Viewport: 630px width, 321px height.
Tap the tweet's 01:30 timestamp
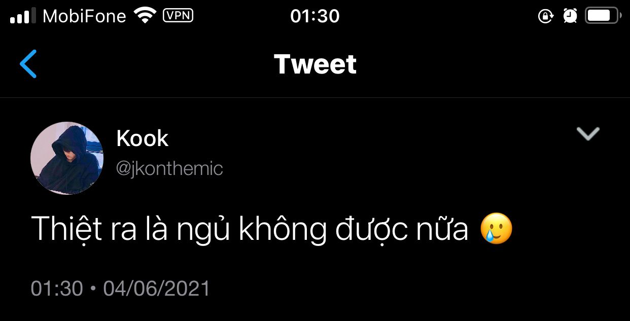click(x=57, y=289)
